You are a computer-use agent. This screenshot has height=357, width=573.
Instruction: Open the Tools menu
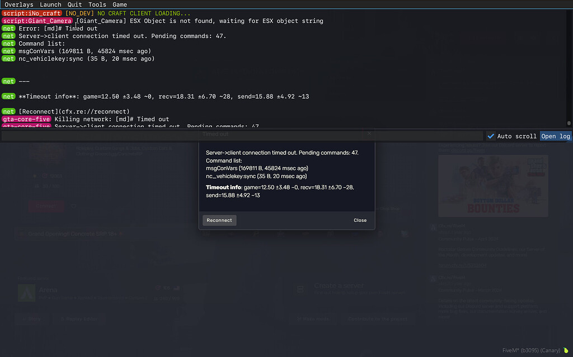(x=97, y=4)
